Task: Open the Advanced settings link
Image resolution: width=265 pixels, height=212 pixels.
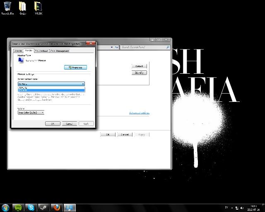Action: tap(139, 113)
